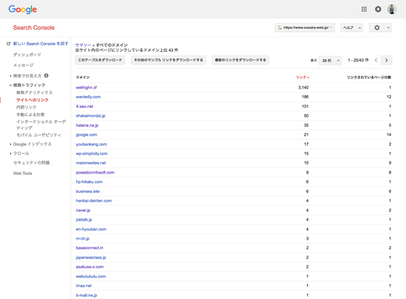Click 新しい Search Console を試す link
Screen dimensions: 406x299
[x=41, y=44]
